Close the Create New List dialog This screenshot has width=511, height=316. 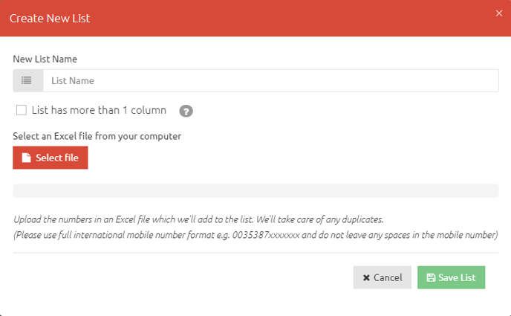click(x=499, y=13)
